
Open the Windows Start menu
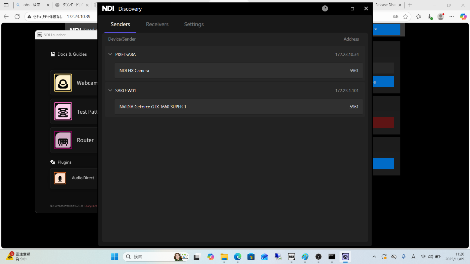point(114,257)
